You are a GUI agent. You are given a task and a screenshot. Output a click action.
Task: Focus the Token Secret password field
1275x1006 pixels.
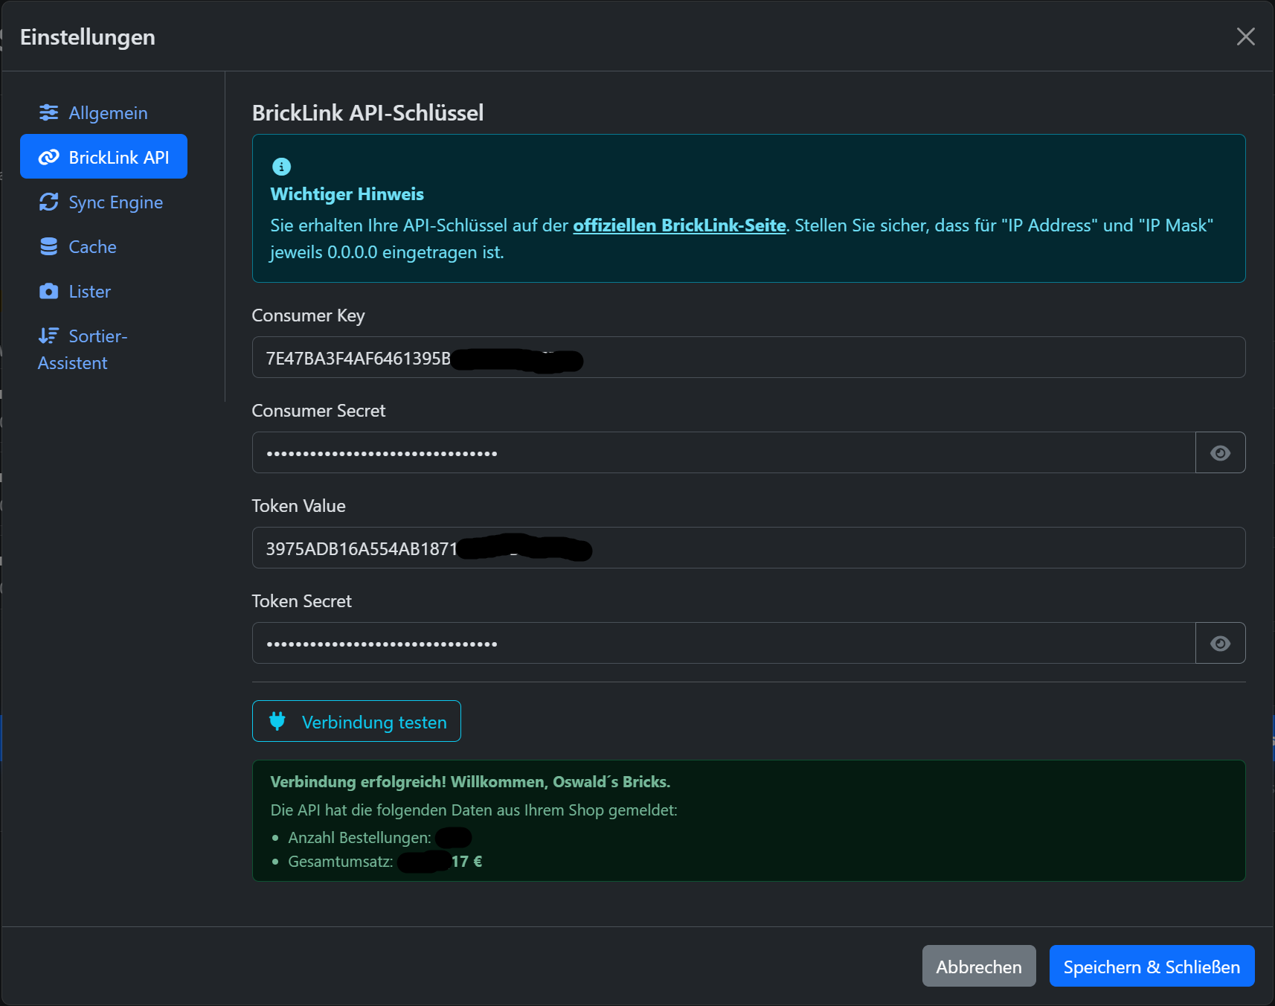pos(724,643)
